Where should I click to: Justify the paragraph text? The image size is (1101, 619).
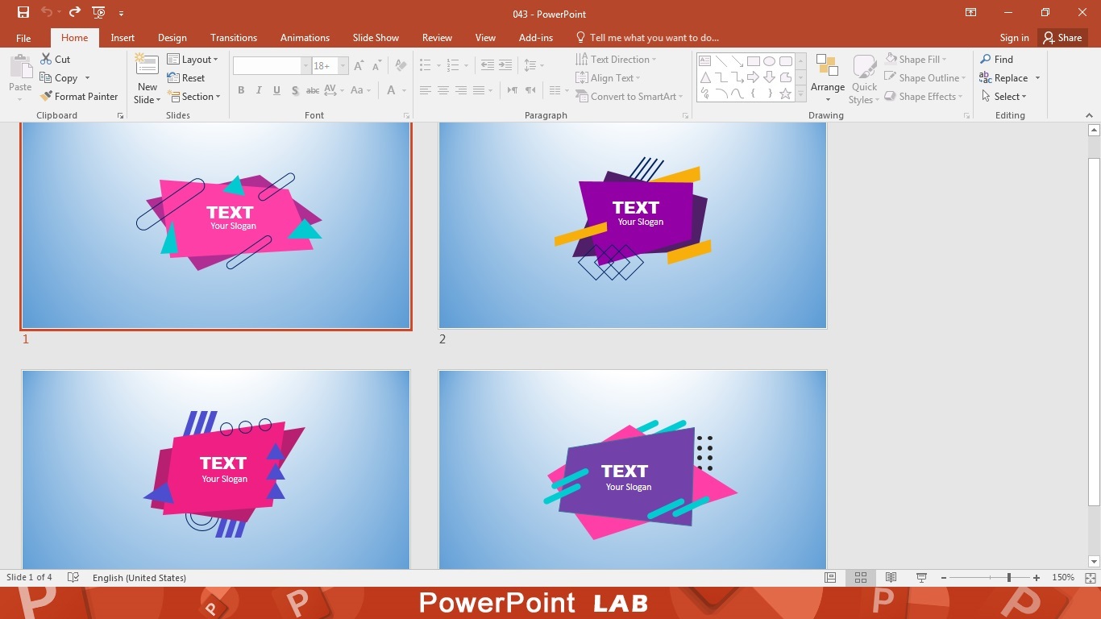pyautogui.click(x=479, y=90)
